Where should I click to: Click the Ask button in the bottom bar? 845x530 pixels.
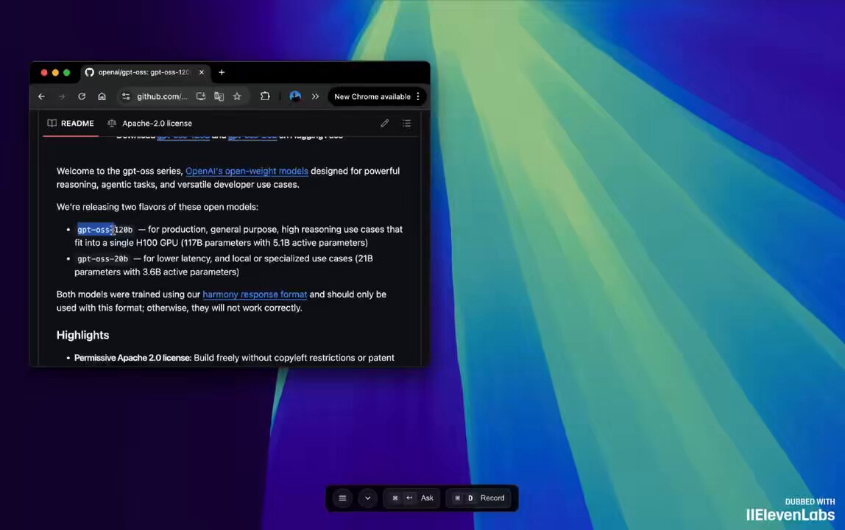coord(414,498)
